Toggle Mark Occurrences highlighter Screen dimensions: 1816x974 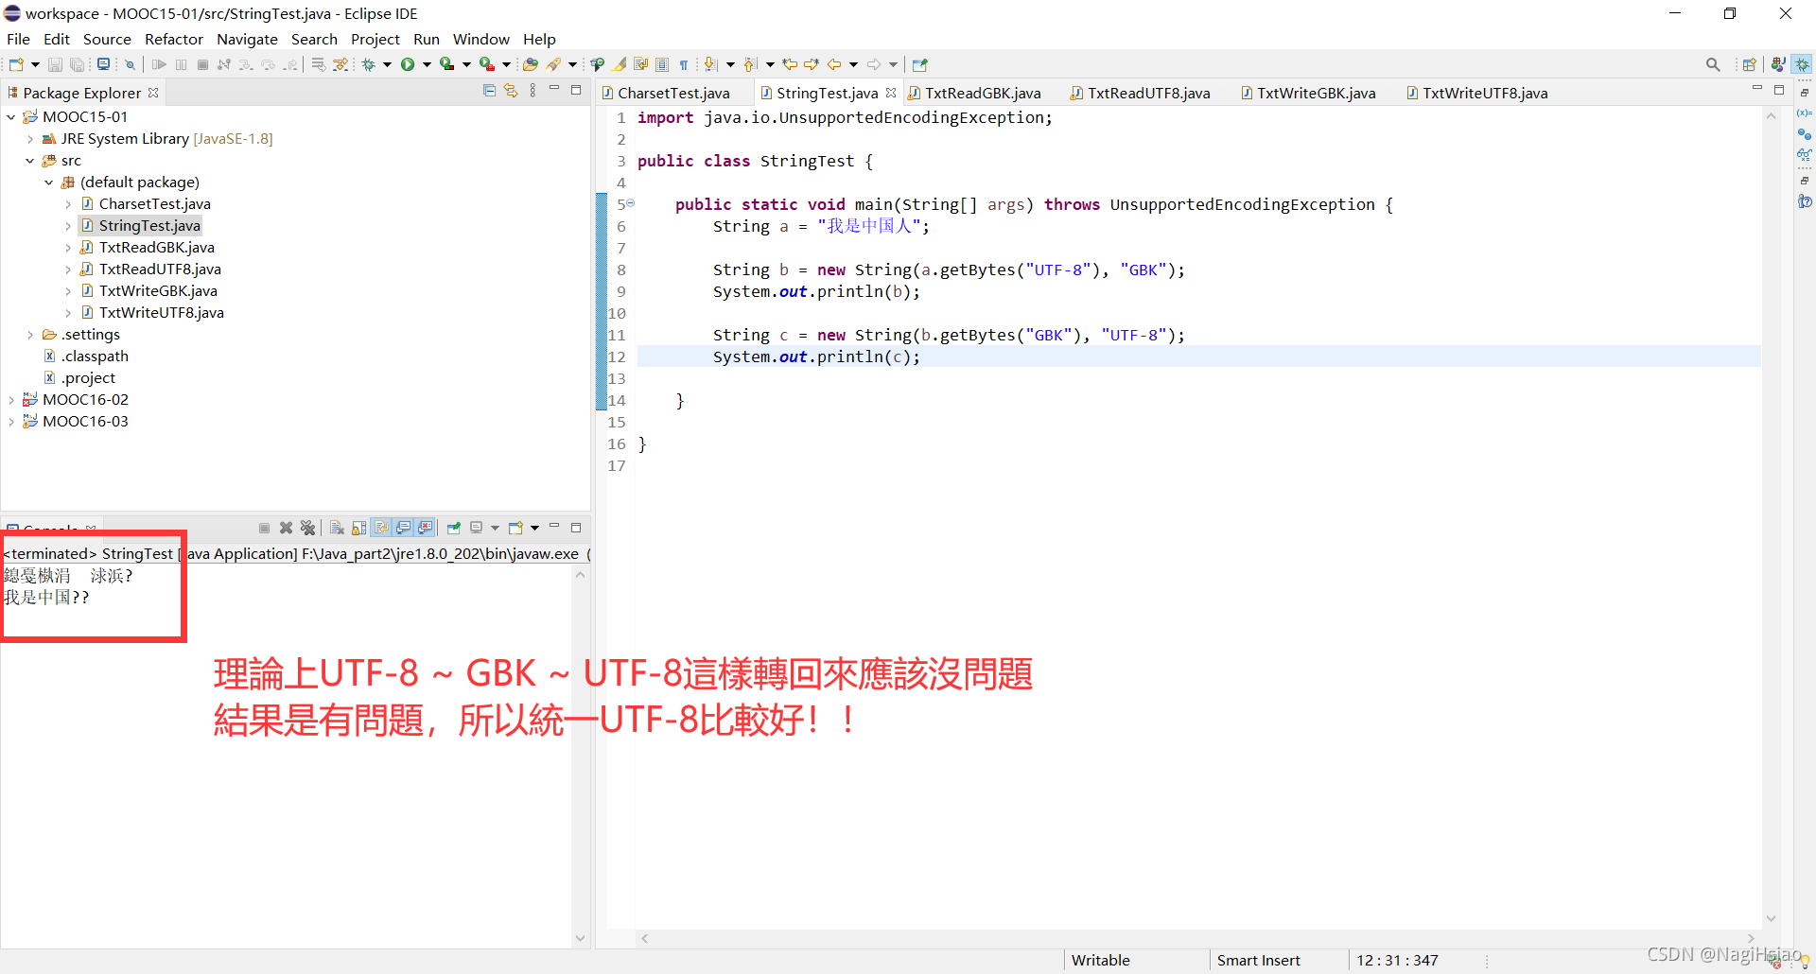tap(620, 64)
